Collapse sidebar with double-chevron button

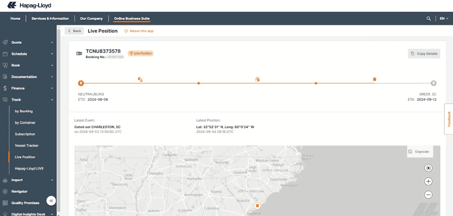pos(51,201)
